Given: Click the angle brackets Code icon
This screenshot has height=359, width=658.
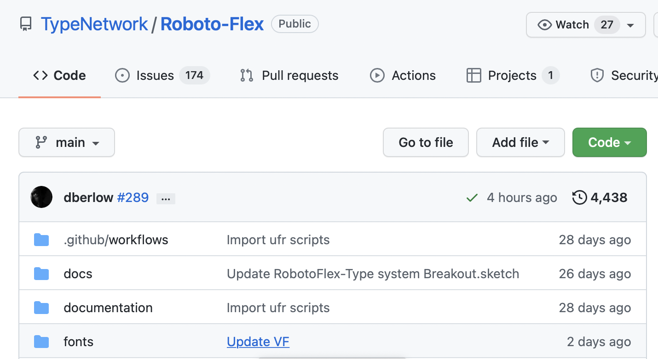Looking at the screenshot, I should 41,75.
